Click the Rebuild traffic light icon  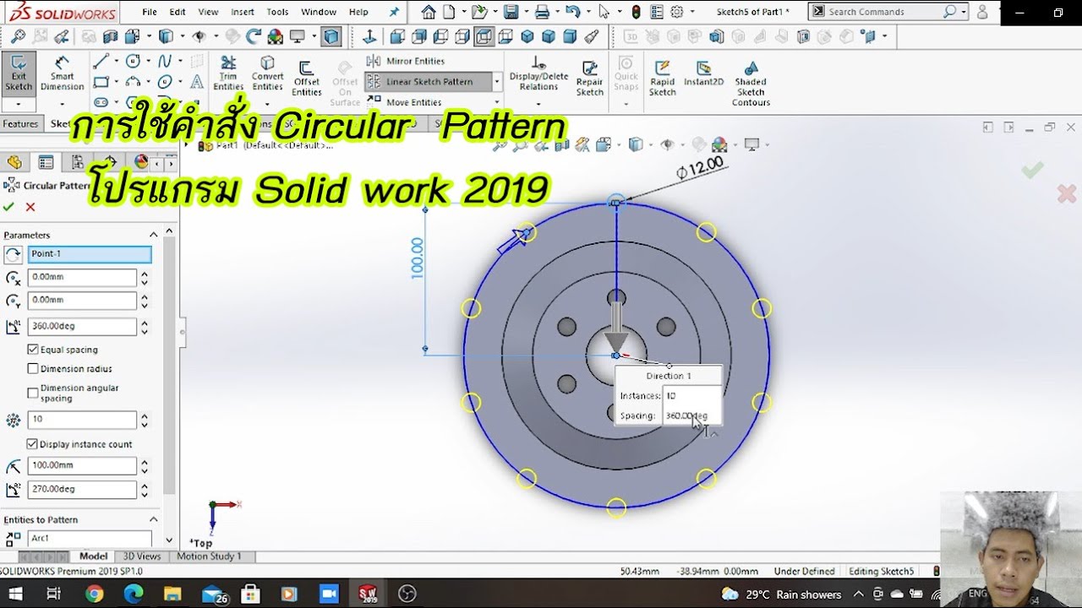pyautogui.click(x=636, y=12)
